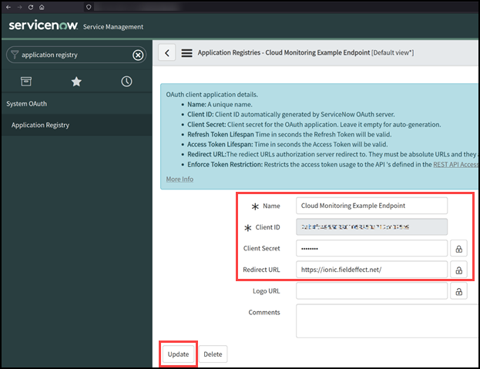The height and width of the screenshot is (369, 480).
Task: Click the browser forward arrow
Action: [19, 7]
